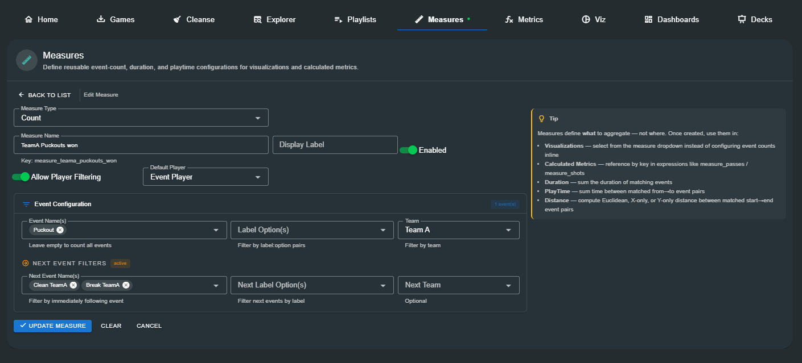The height and width of the screenshot is (363, 802).
Task: Click the orange active badge
Action: [121, 263]
